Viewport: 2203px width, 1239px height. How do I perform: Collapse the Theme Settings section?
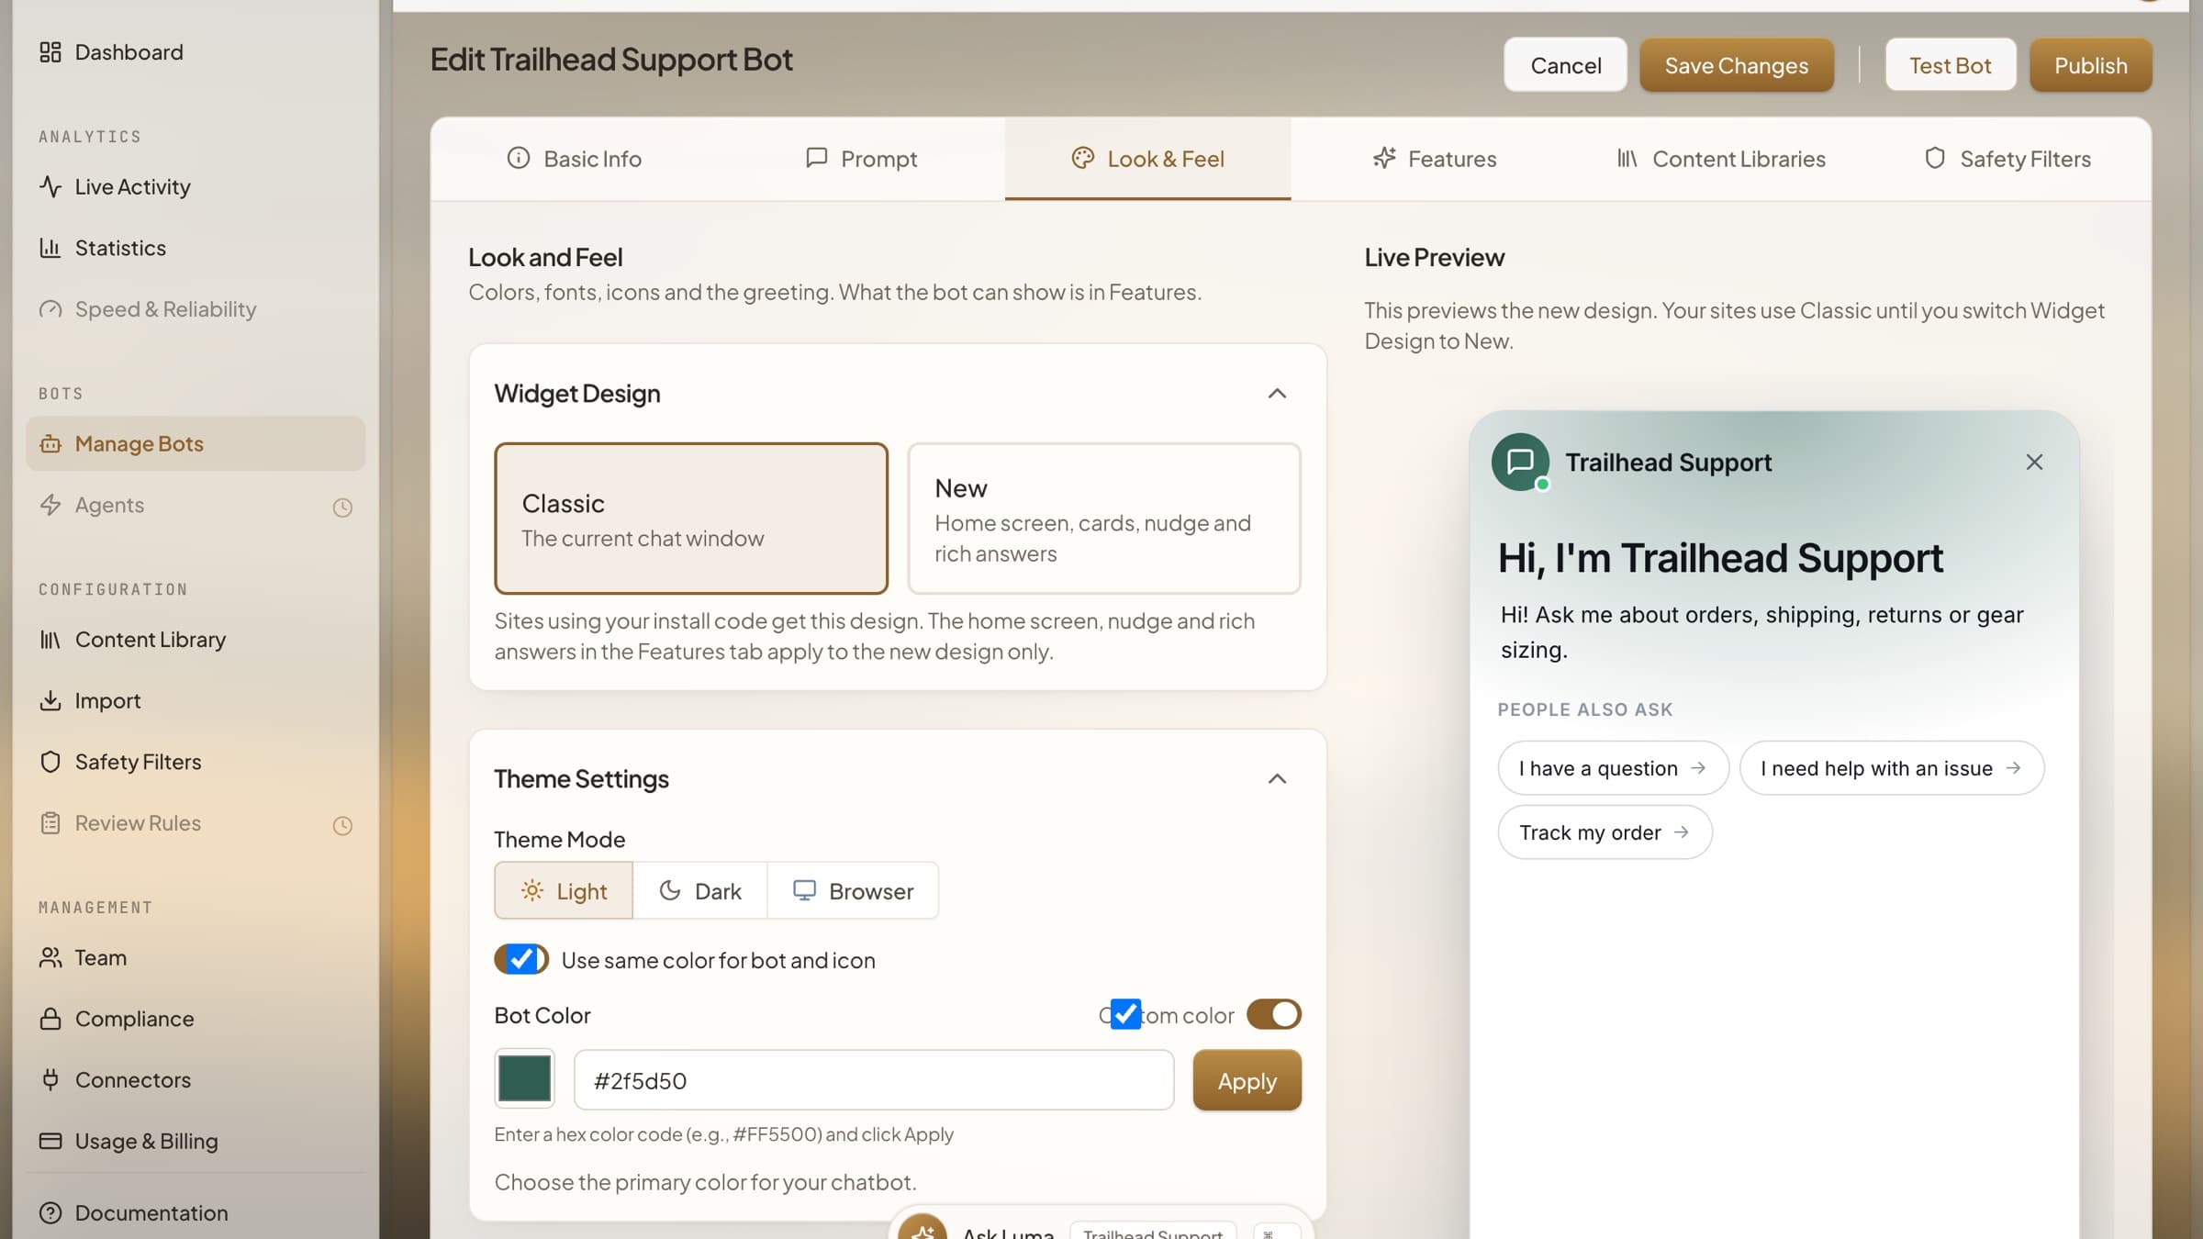point(1277,779)
